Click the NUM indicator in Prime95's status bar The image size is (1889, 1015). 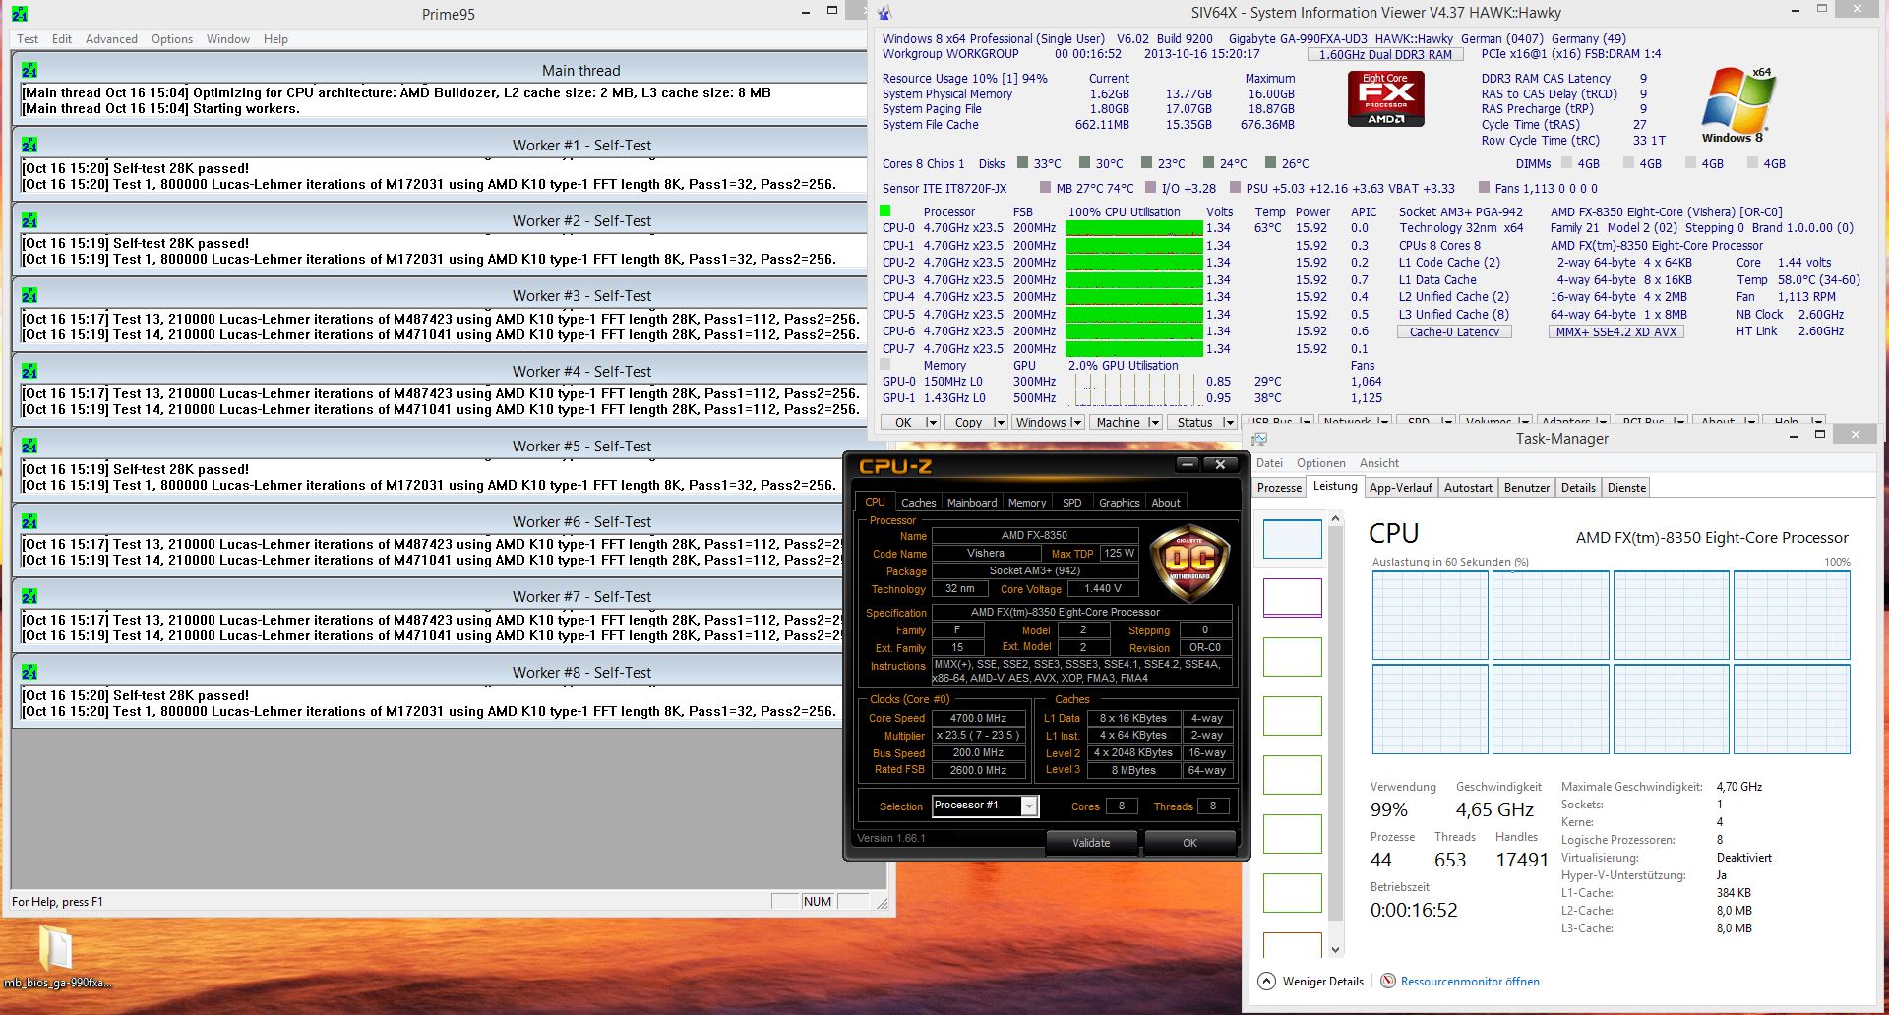[818, 902]
